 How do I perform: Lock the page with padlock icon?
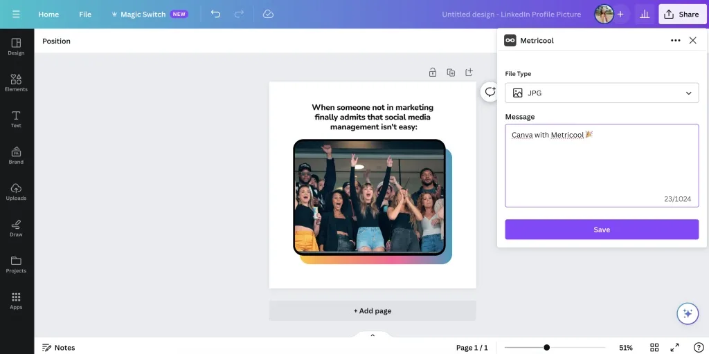coord(433,72)
